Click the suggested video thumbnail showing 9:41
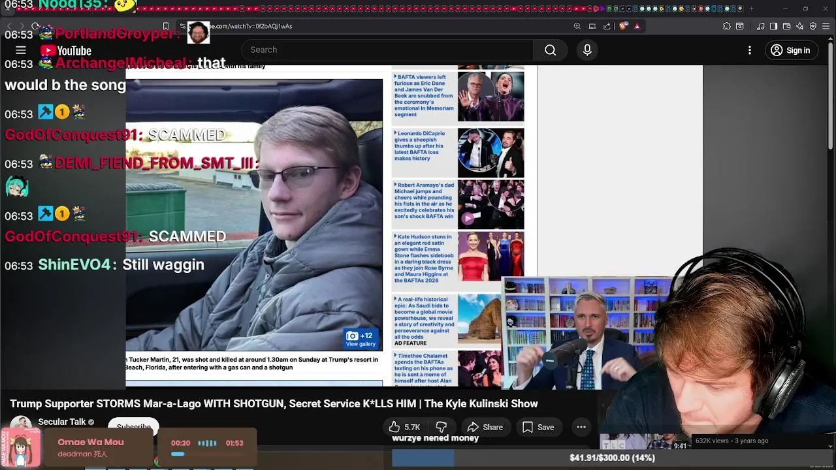Viewport: 836px width, 470px height. point(644,442)
